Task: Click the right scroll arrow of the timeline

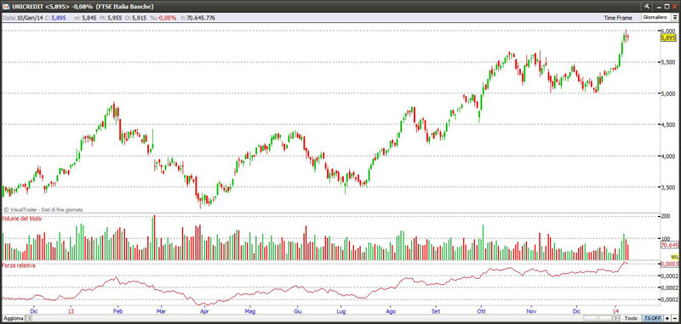Action: 616,318
